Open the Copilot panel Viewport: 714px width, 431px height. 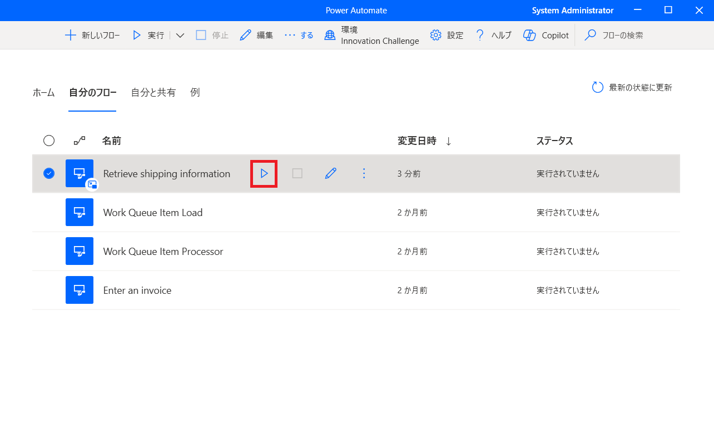pos(546,35)
